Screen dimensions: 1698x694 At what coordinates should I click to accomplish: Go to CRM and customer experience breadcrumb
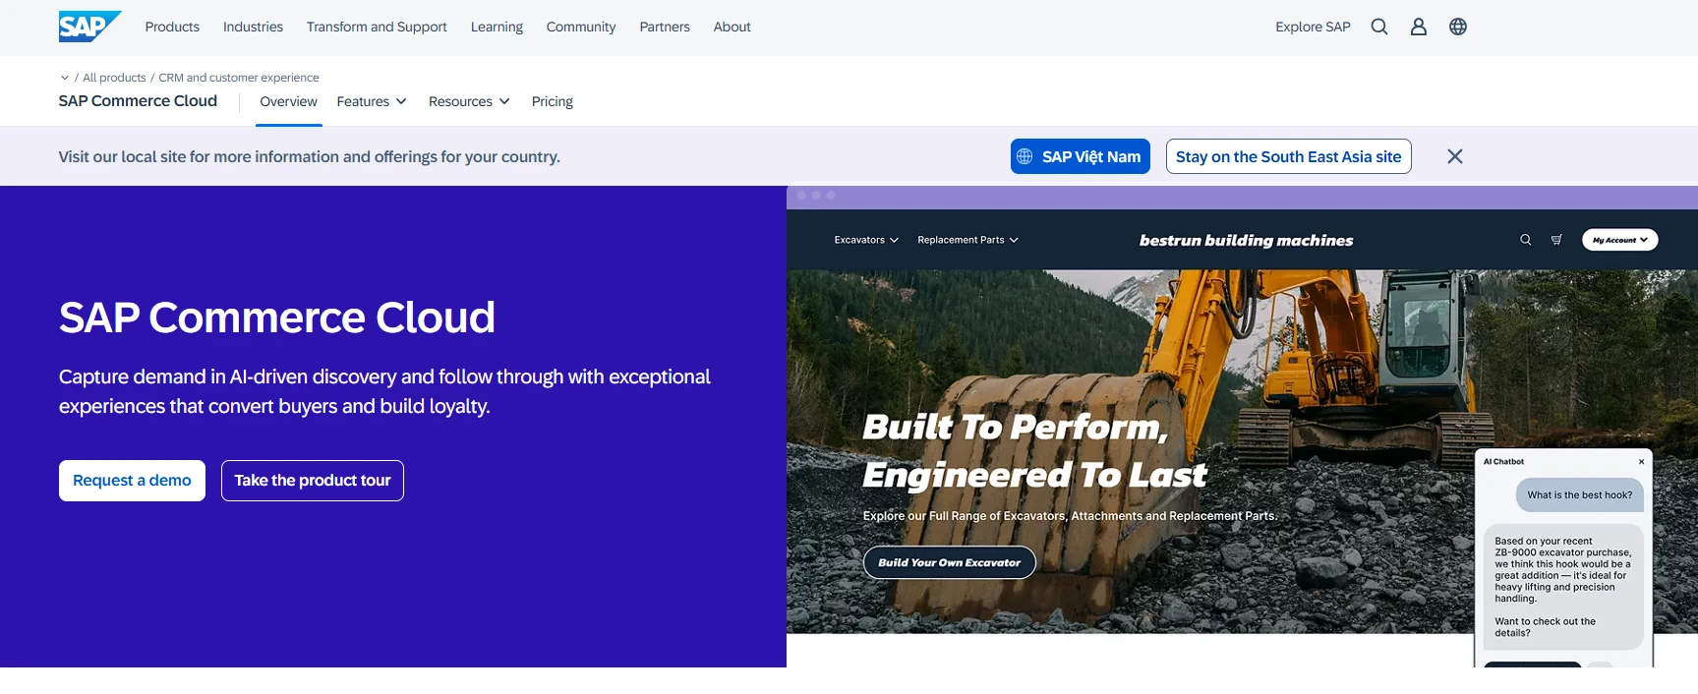[x=239, y=78]
